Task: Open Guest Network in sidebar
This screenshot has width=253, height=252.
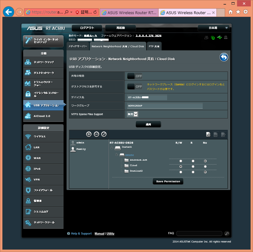Action: (x=43, y=73)
